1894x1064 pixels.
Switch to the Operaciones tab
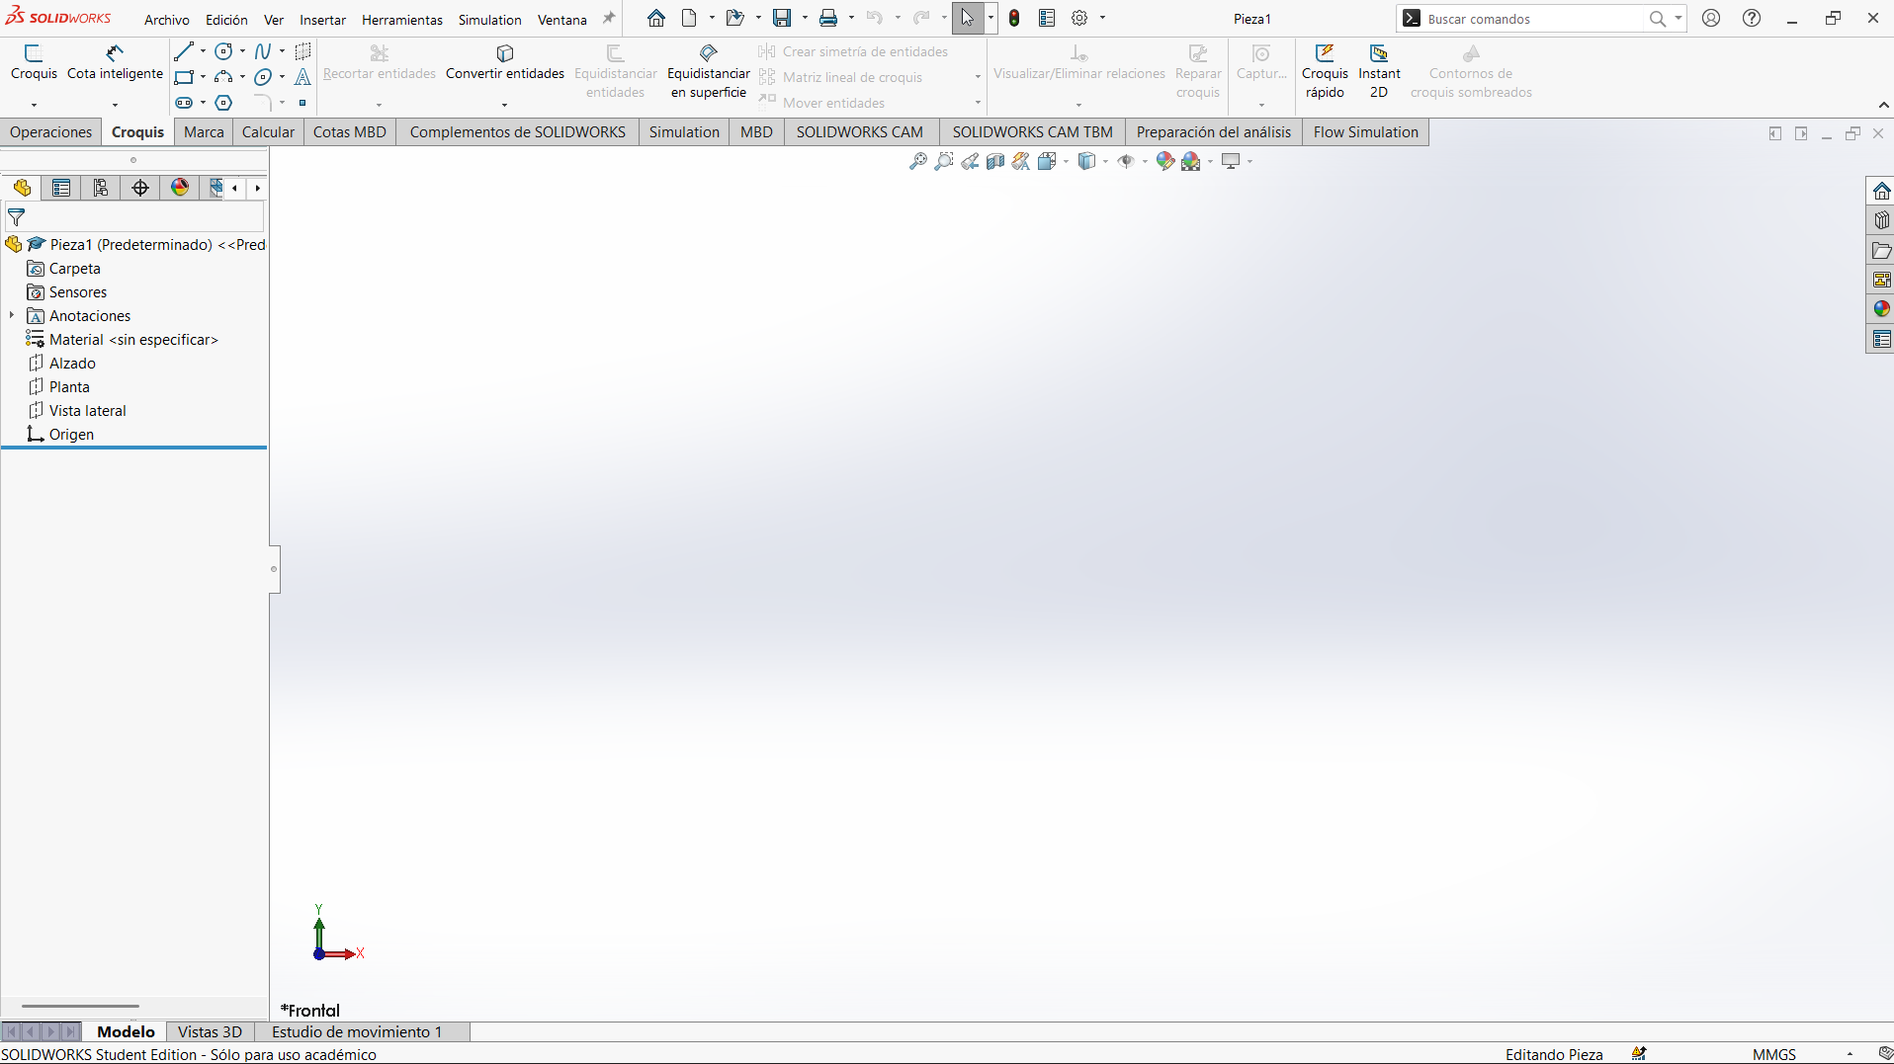[x=51, y=132]
